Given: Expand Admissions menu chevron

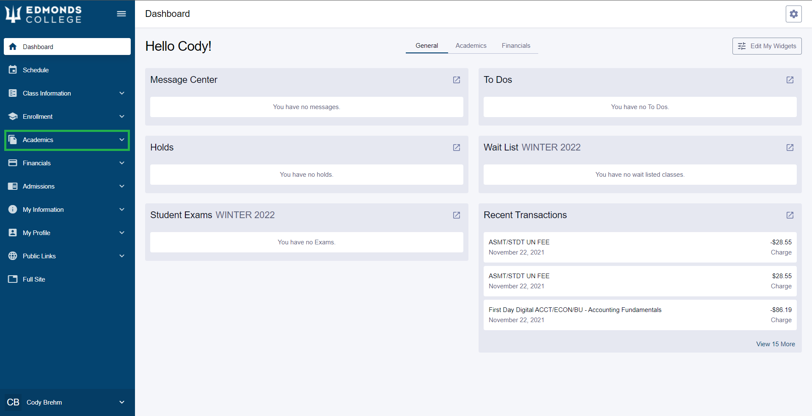Looking at the screenshot, I should 122,186.
